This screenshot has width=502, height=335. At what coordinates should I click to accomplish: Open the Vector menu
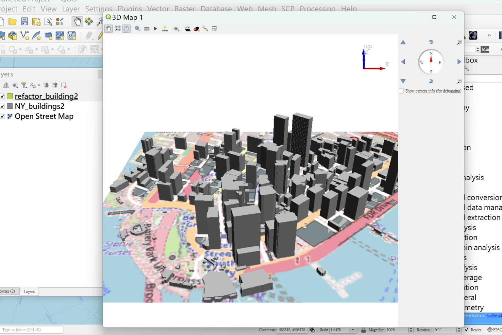click(158, 9)
